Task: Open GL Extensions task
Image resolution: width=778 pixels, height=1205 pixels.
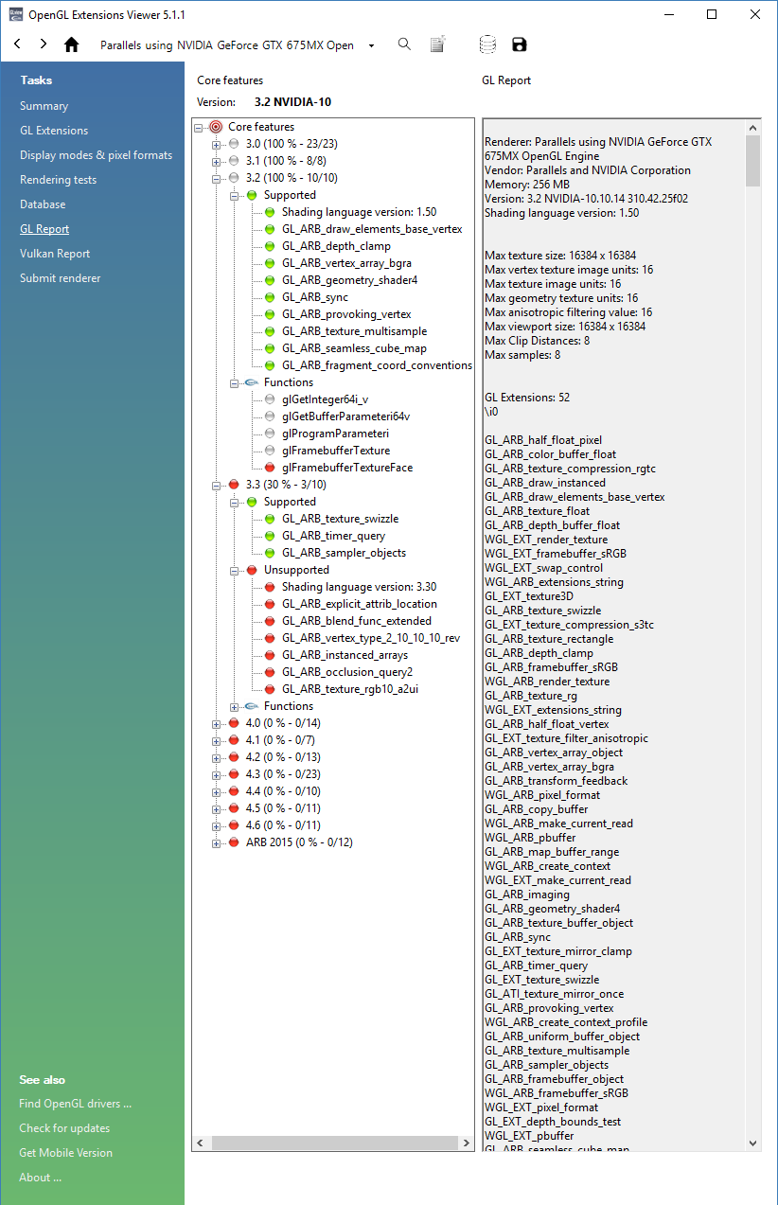Action: pos(54,131)
